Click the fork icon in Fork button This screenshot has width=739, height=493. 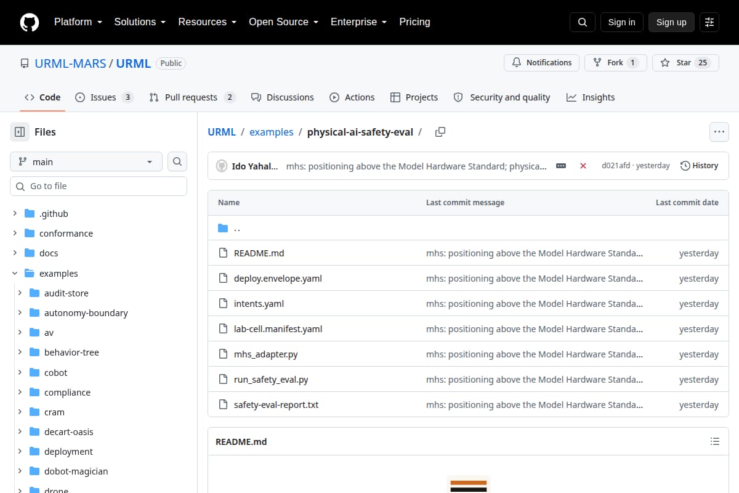(x=597, y=63)
